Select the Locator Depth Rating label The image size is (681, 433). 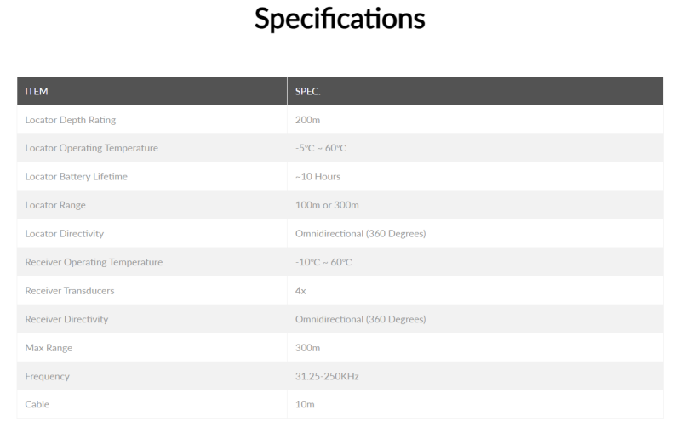click(x=71, y=120)
